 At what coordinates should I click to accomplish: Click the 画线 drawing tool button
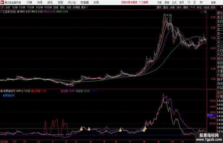(186, 7)
